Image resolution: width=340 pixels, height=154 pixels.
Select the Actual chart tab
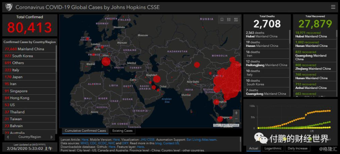(x=254, y=148)
